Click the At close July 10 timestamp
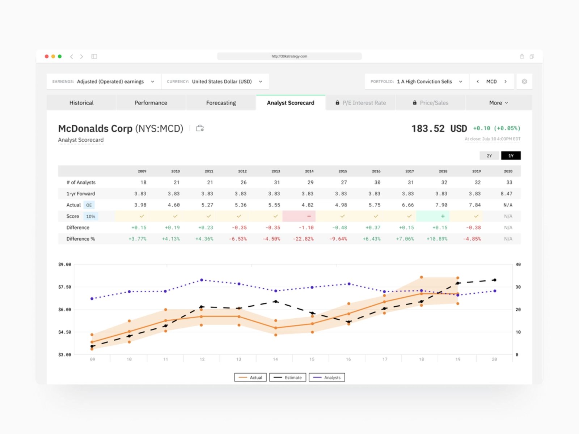Viewport: 579px width, 434px height. pos(493,139)
